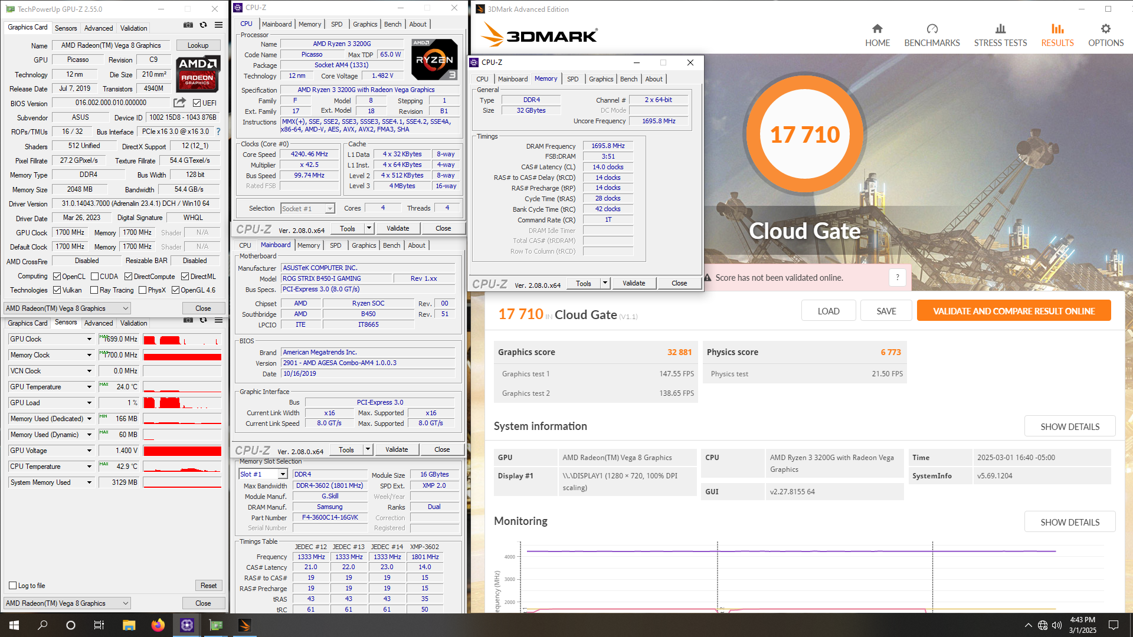Click GPU Clock sensor graph
This screenshot has width=1133, height=637.
(182, 339)
